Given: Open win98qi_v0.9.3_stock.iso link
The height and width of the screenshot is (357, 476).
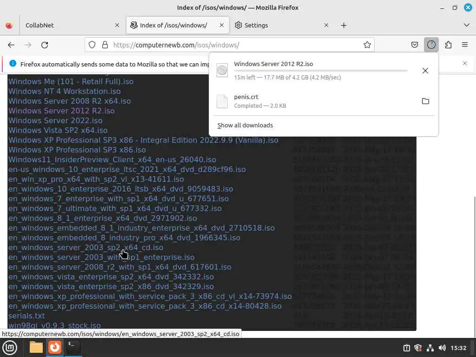Looking at the screenshot, I should (x=54, y=325).
